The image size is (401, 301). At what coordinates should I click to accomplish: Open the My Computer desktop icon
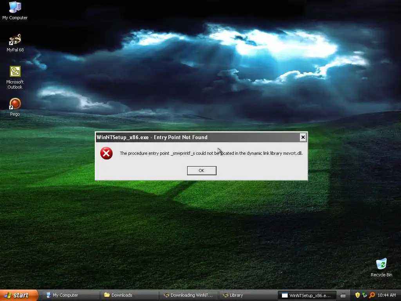pos(15,10)
